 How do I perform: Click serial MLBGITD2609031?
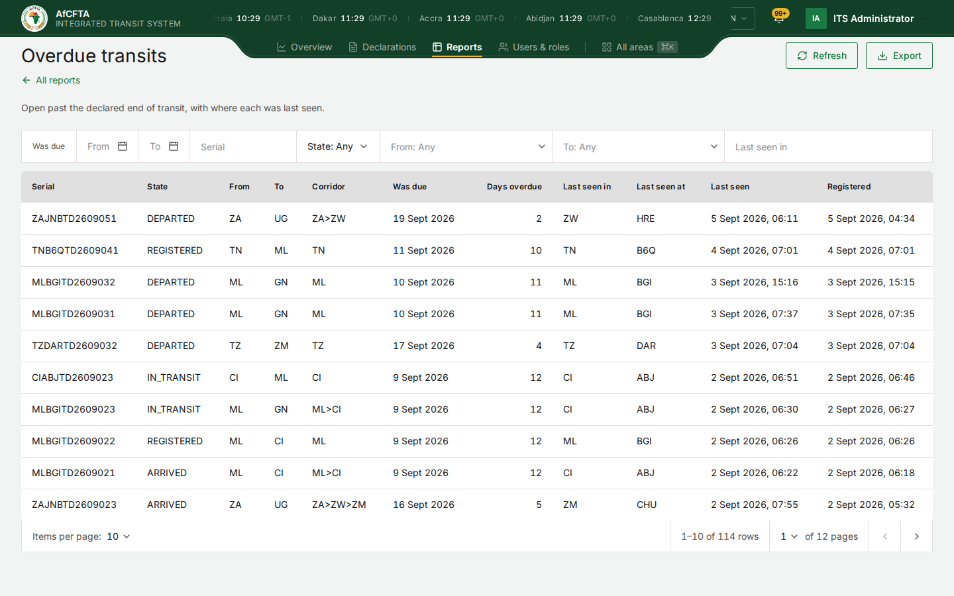(x=74, y=314)
